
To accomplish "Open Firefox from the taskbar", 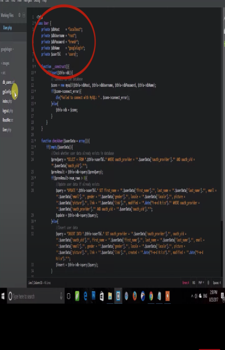I will (134, 296).
